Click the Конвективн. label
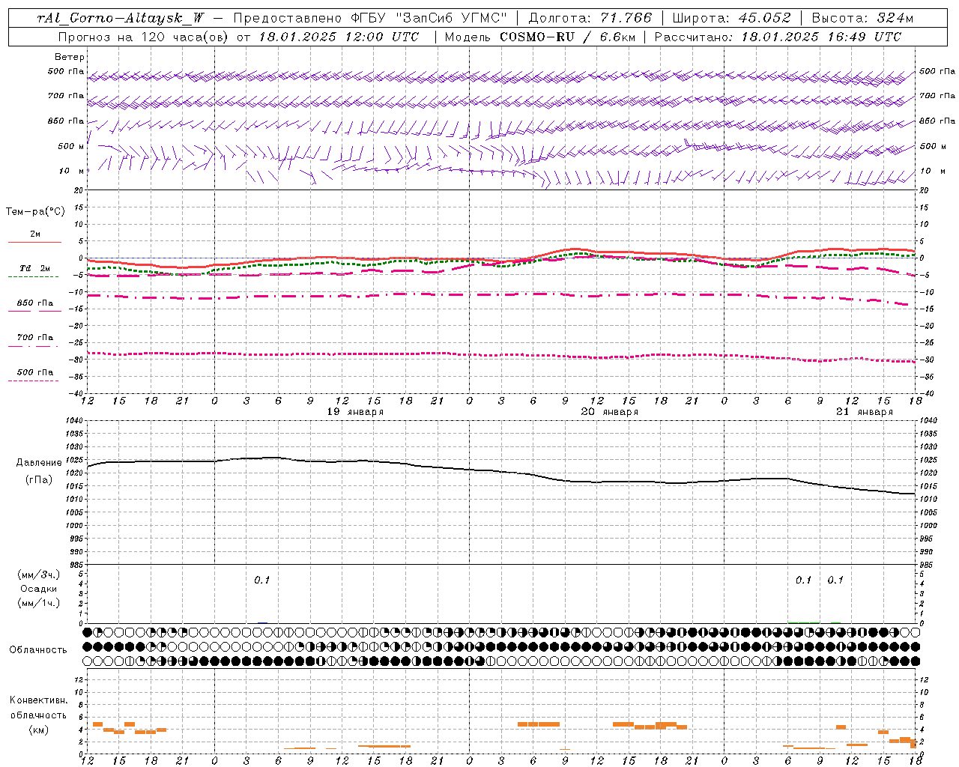Image resolution: width=959 pixels, height=767 pixels. pos(38,700)
